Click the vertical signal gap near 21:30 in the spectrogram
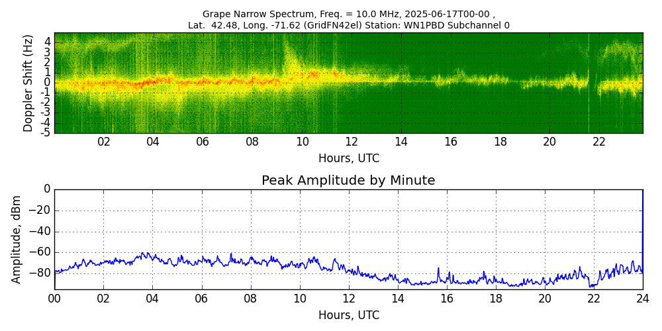 pyautogui.click(x=589, y=83)
